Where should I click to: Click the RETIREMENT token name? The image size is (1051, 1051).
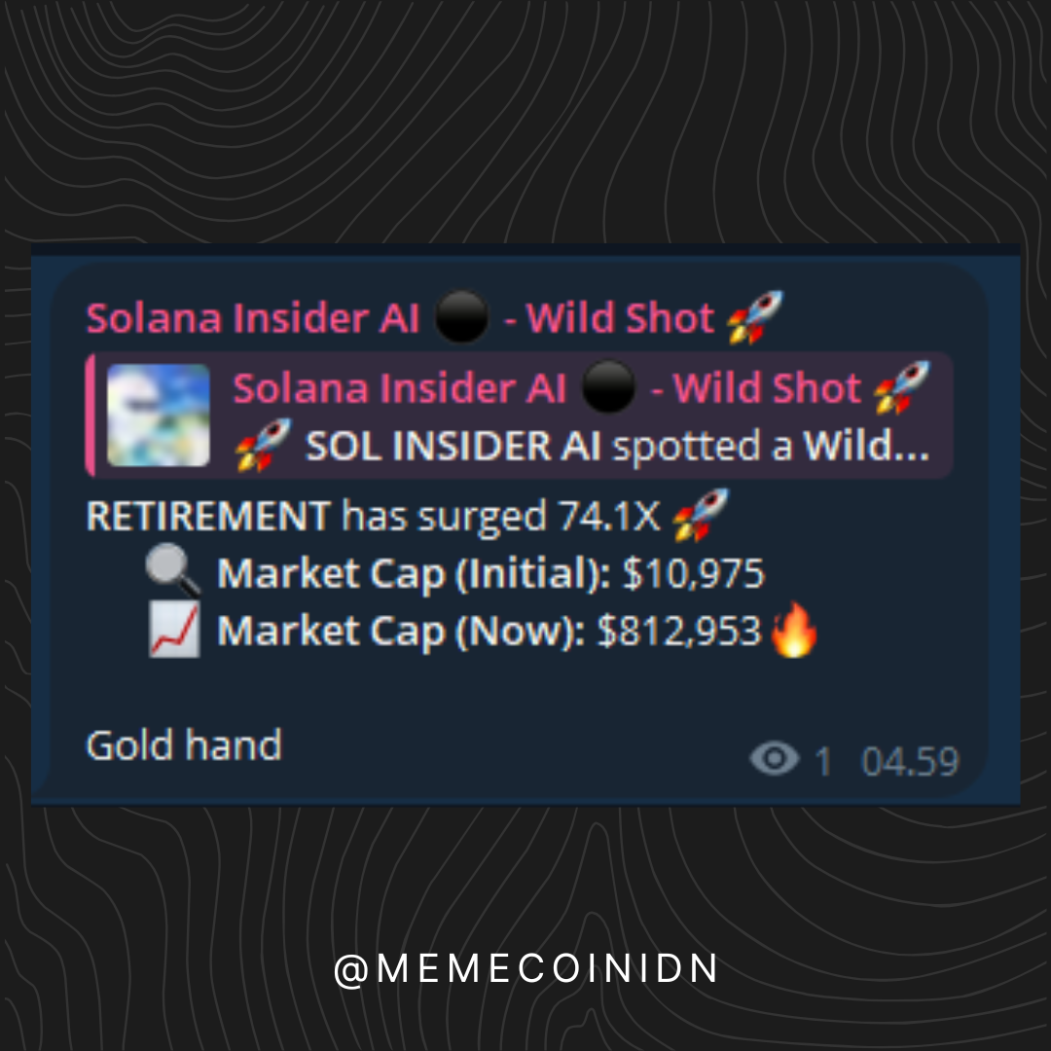pyautogui.click(x=208, y=516)
